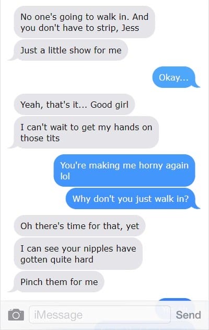The width and height of the screenshot is (209, 330).
Task: Send the message using the Send label
Action: pyautogui.click(x=189, y=315)
